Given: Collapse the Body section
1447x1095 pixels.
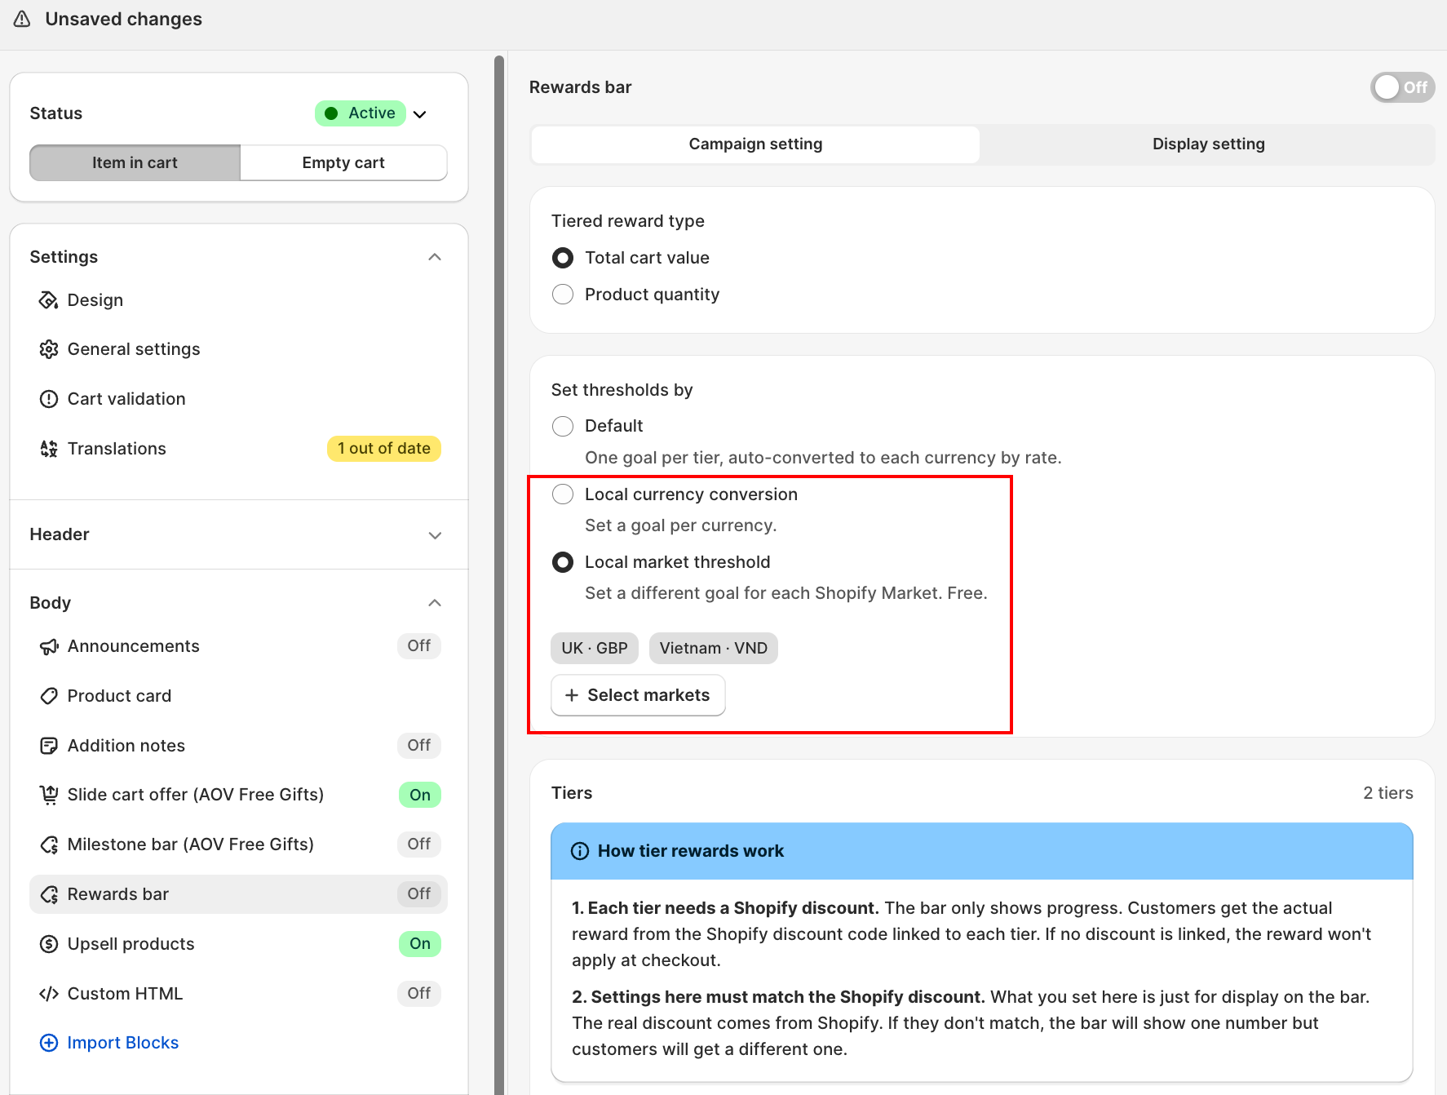Looking at the screenshot, I should [x=435, y=603].
